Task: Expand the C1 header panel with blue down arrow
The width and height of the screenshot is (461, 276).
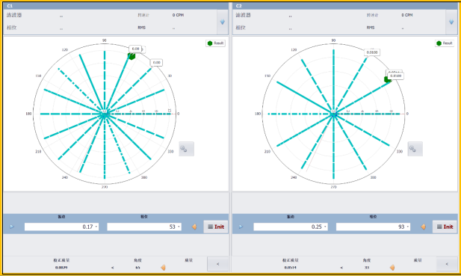Action: tap(222, 22)
